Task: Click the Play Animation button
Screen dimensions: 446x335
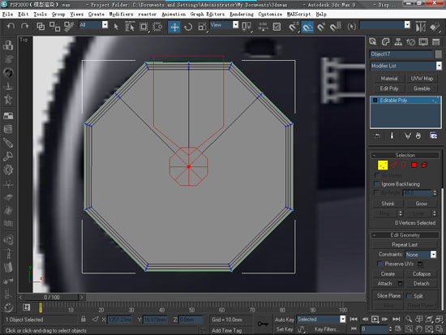Action: (375, 319)
